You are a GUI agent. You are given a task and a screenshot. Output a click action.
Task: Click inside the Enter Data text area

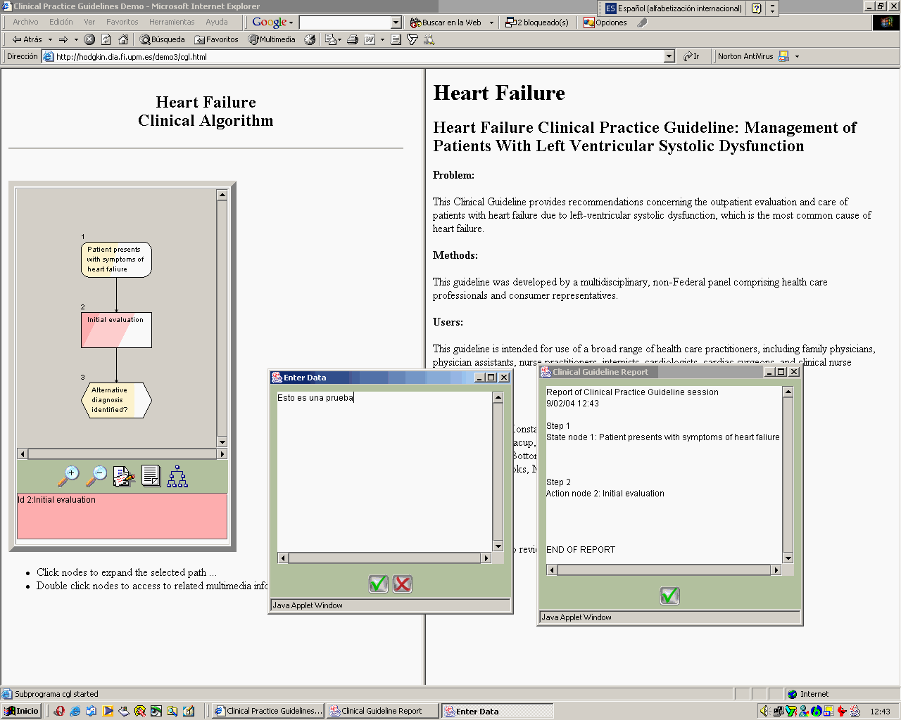point(384,471)
